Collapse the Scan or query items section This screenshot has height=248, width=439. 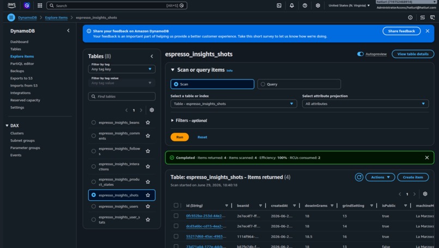pos(173,70)
